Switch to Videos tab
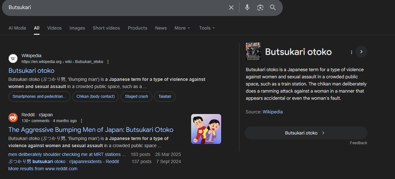Screen dimensions: 395x179 pyautogui.click(x=54, y=28)
